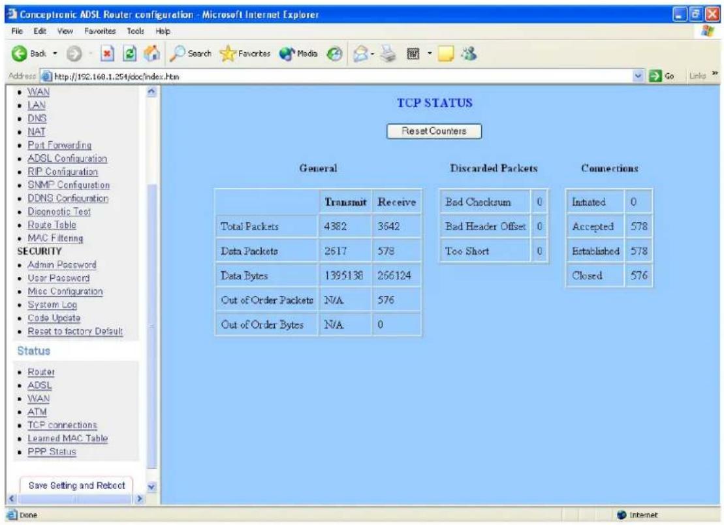Open the ATM status link

[37, 412]
